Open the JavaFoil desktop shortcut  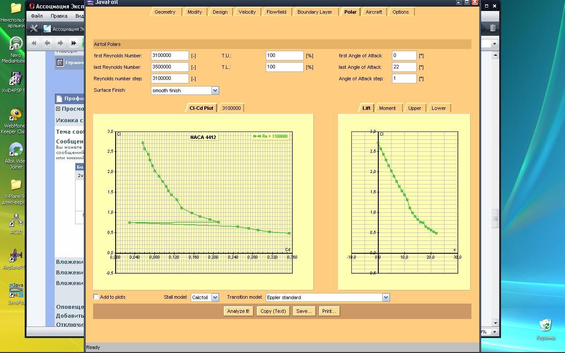[16, 291]
